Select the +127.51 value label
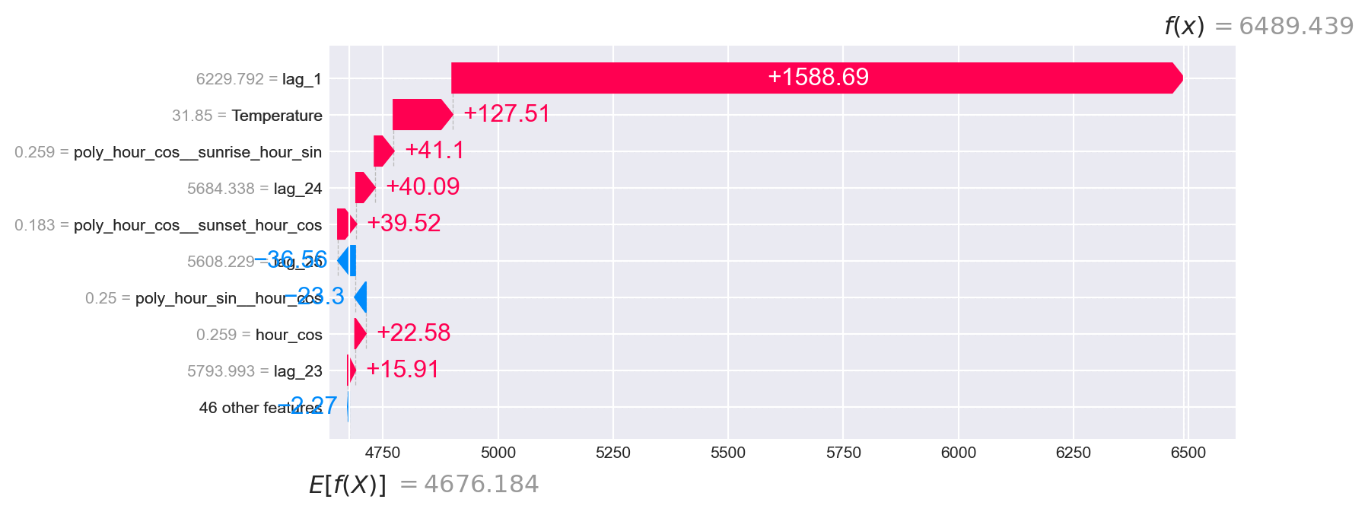This screenshot has width=1368, height=512. (x=506, y=114)
